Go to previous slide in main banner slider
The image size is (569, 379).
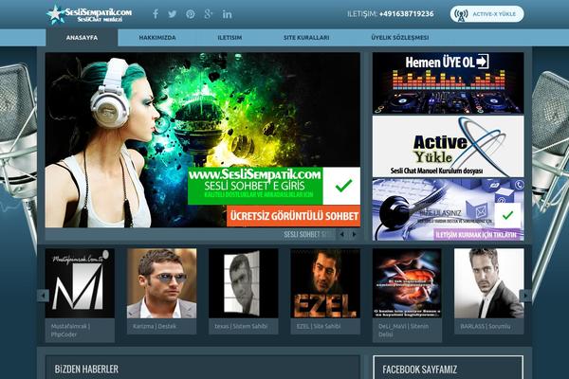[x=341, y=234]
